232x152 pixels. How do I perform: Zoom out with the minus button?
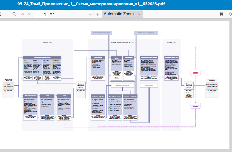click(90, 14)
